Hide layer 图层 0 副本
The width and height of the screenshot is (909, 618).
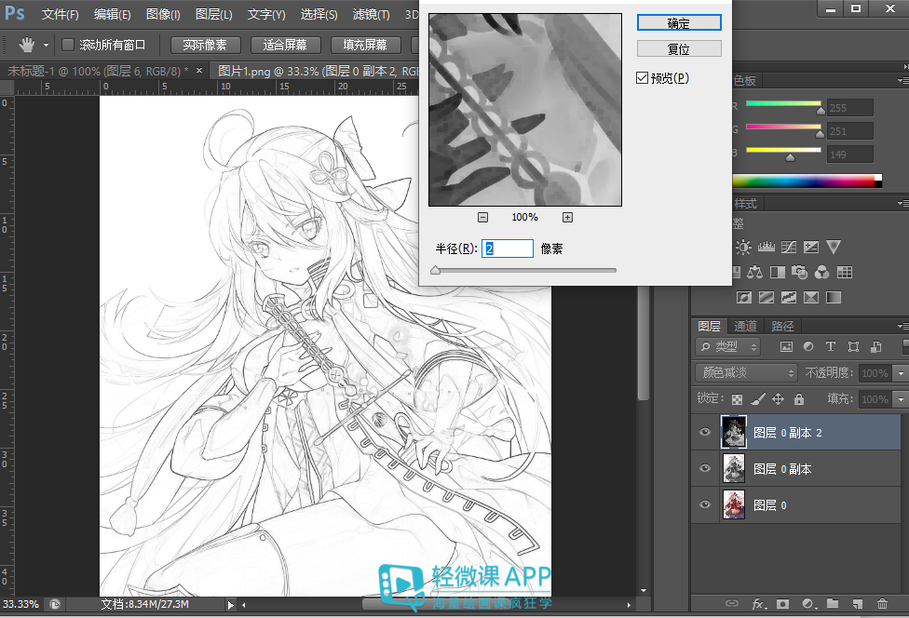(705, 468)
